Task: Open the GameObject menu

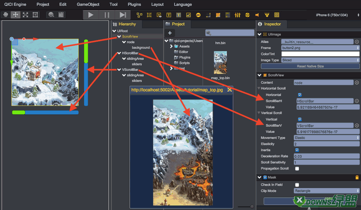Action: coord(88,4)
